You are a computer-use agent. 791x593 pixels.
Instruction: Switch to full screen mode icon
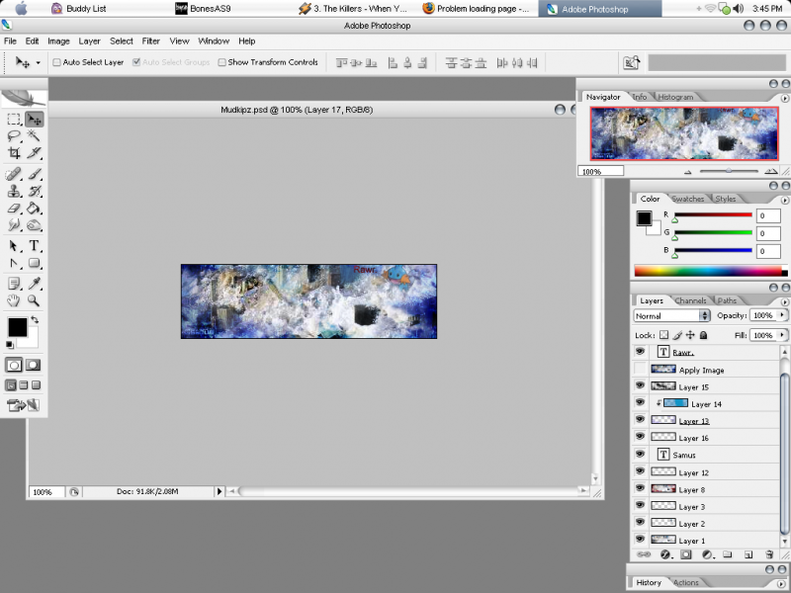coord(36,385)
